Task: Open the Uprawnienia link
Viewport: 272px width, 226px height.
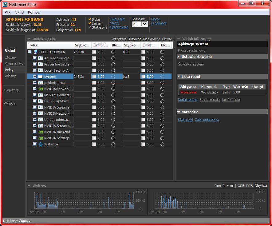Action: pos(119,27)
